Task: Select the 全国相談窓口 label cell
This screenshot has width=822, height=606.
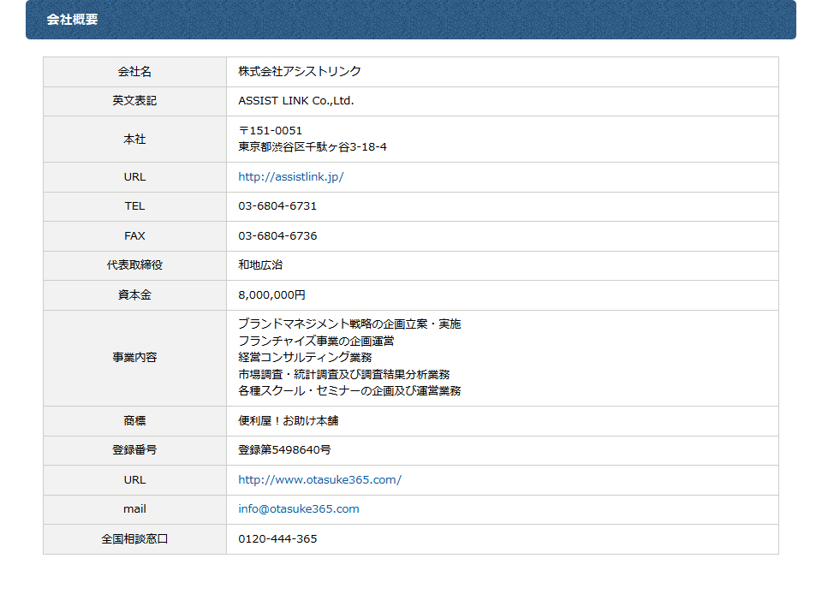Action: (x=134, y=539)
